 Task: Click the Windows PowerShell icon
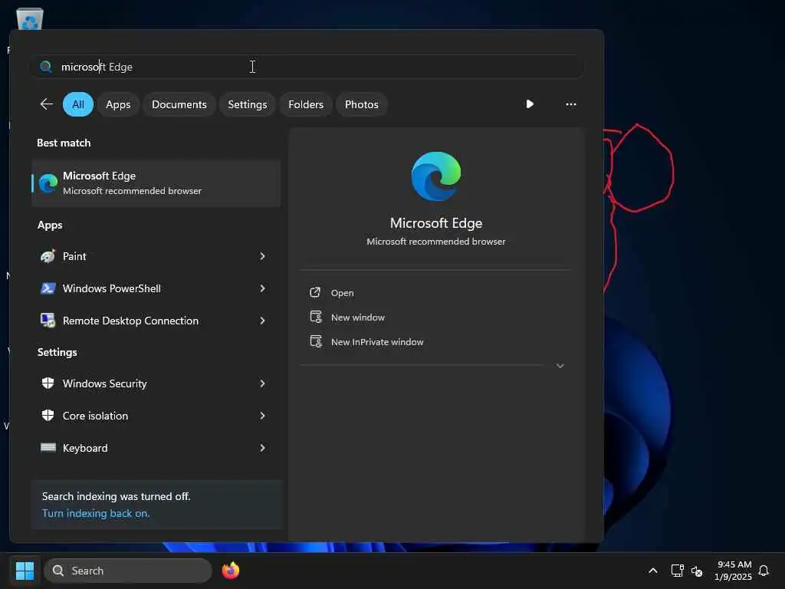click(x=48, y=288)
